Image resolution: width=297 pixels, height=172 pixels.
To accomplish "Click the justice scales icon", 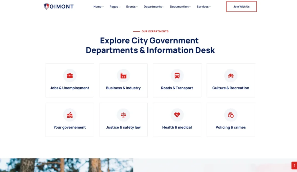I will click(123, 115).
